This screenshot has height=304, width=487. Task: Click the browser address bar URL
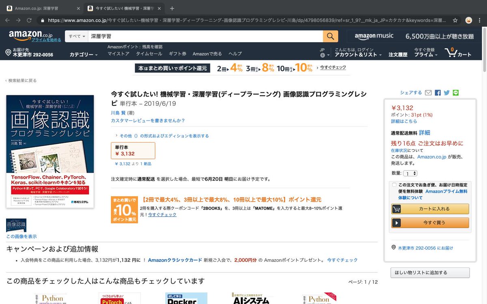[248, 20]
